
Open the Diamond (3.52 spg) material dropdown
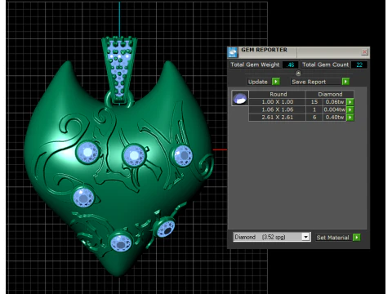(x=272, y=237)
